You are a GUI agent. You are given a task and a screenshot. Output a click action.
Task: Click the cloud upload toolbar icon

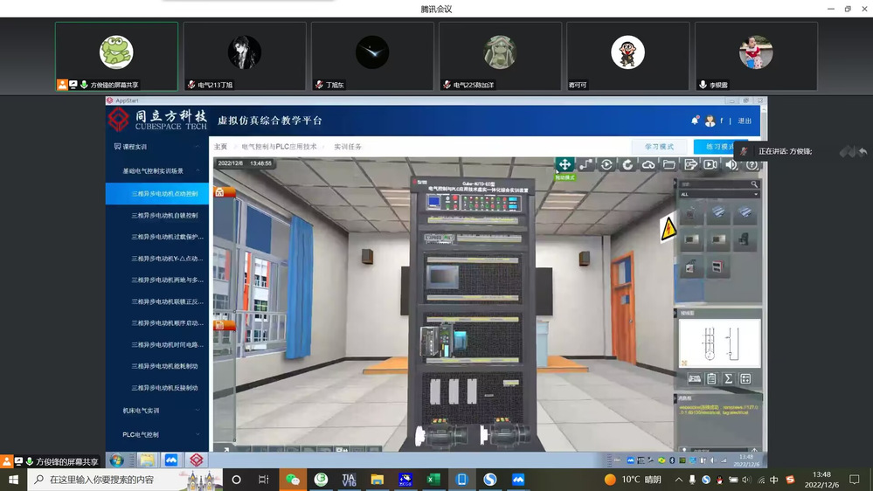pos(648,164)
